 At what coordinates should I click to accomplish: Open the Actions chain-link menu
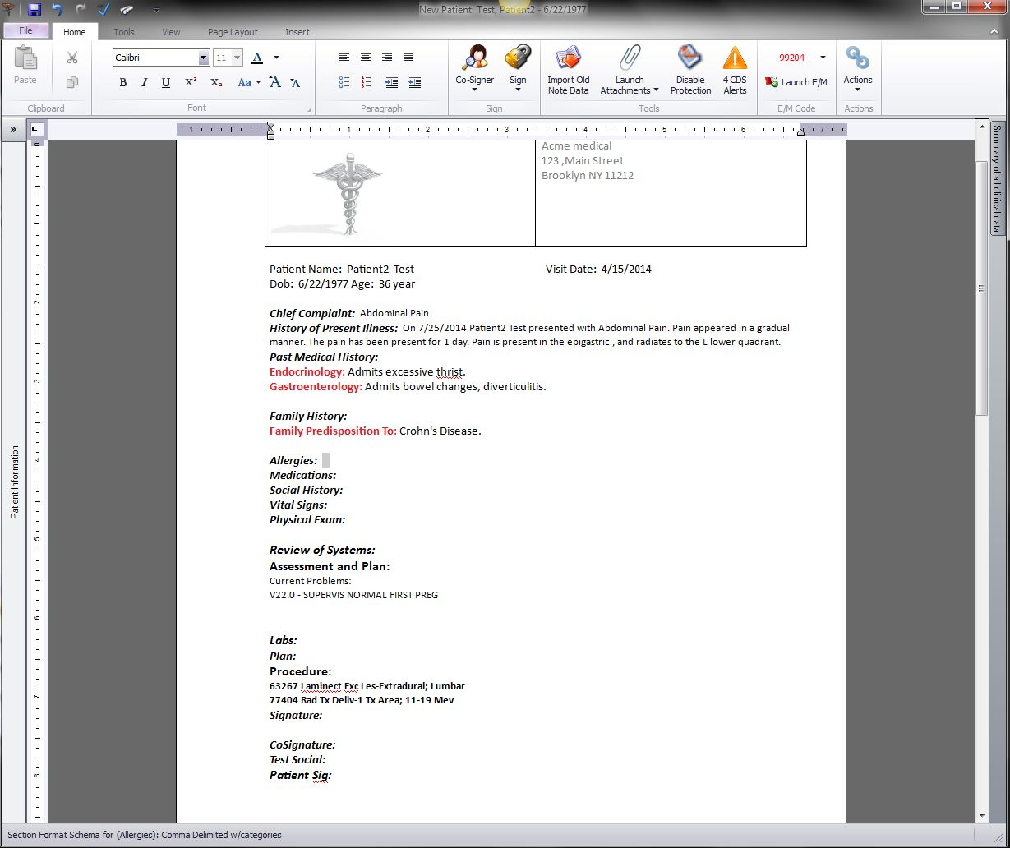coord(858,70)
